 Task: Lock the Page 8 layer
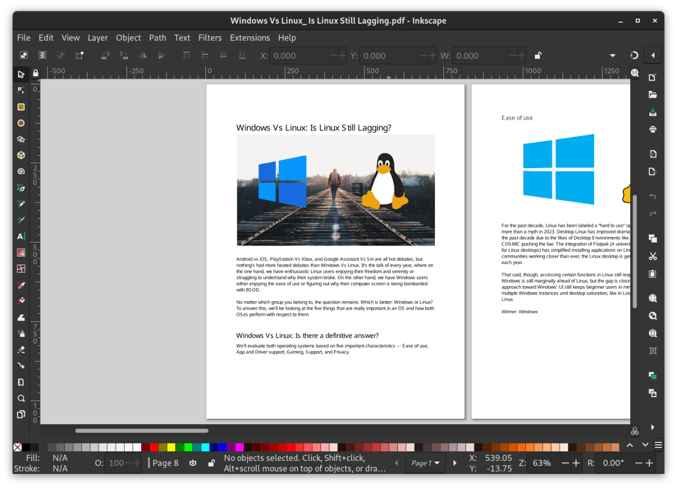211,463
